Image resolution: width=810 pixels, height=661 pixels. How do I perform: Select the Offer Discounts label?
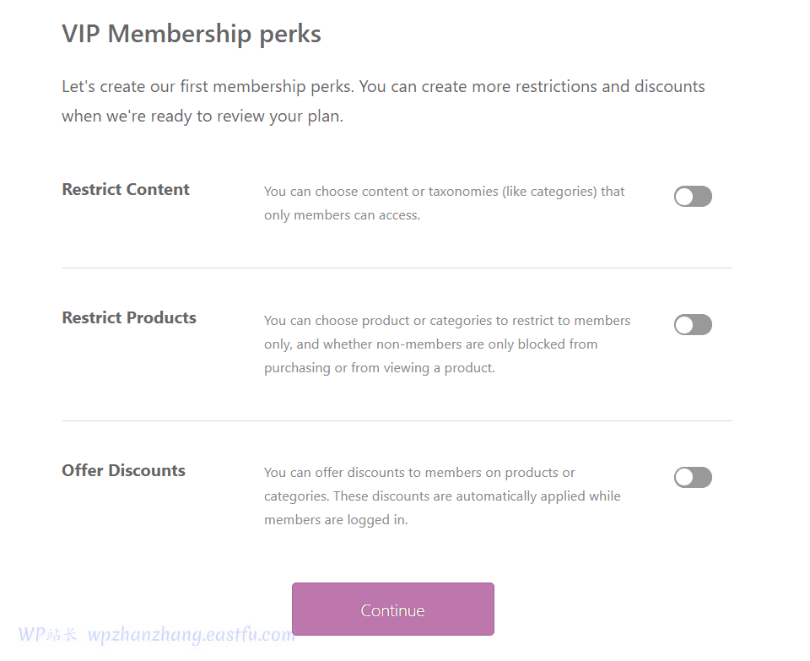(x=123, y=470)
